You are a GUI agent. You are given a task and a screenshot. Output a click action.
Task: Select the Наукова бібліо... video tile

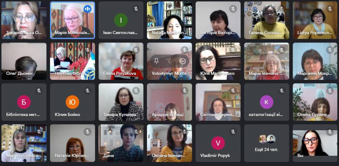click(72, 61)
